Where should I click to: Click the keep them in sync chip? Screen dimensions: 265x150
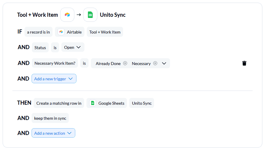tap(50, 118)
